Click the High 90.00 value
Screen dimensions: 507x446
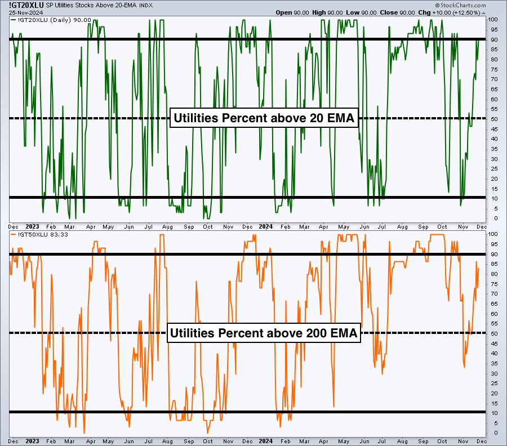327,12
